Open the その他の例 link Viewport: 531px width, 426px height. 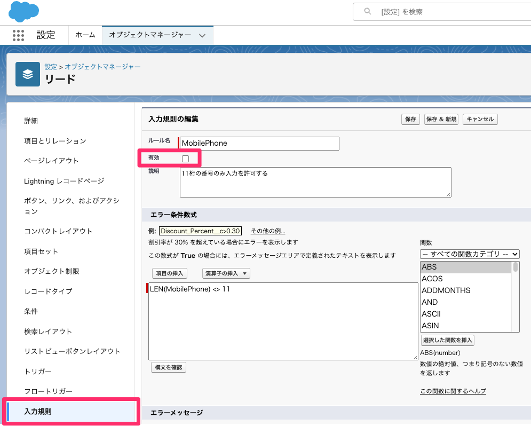pyautogui.click(x=268, y=231)
